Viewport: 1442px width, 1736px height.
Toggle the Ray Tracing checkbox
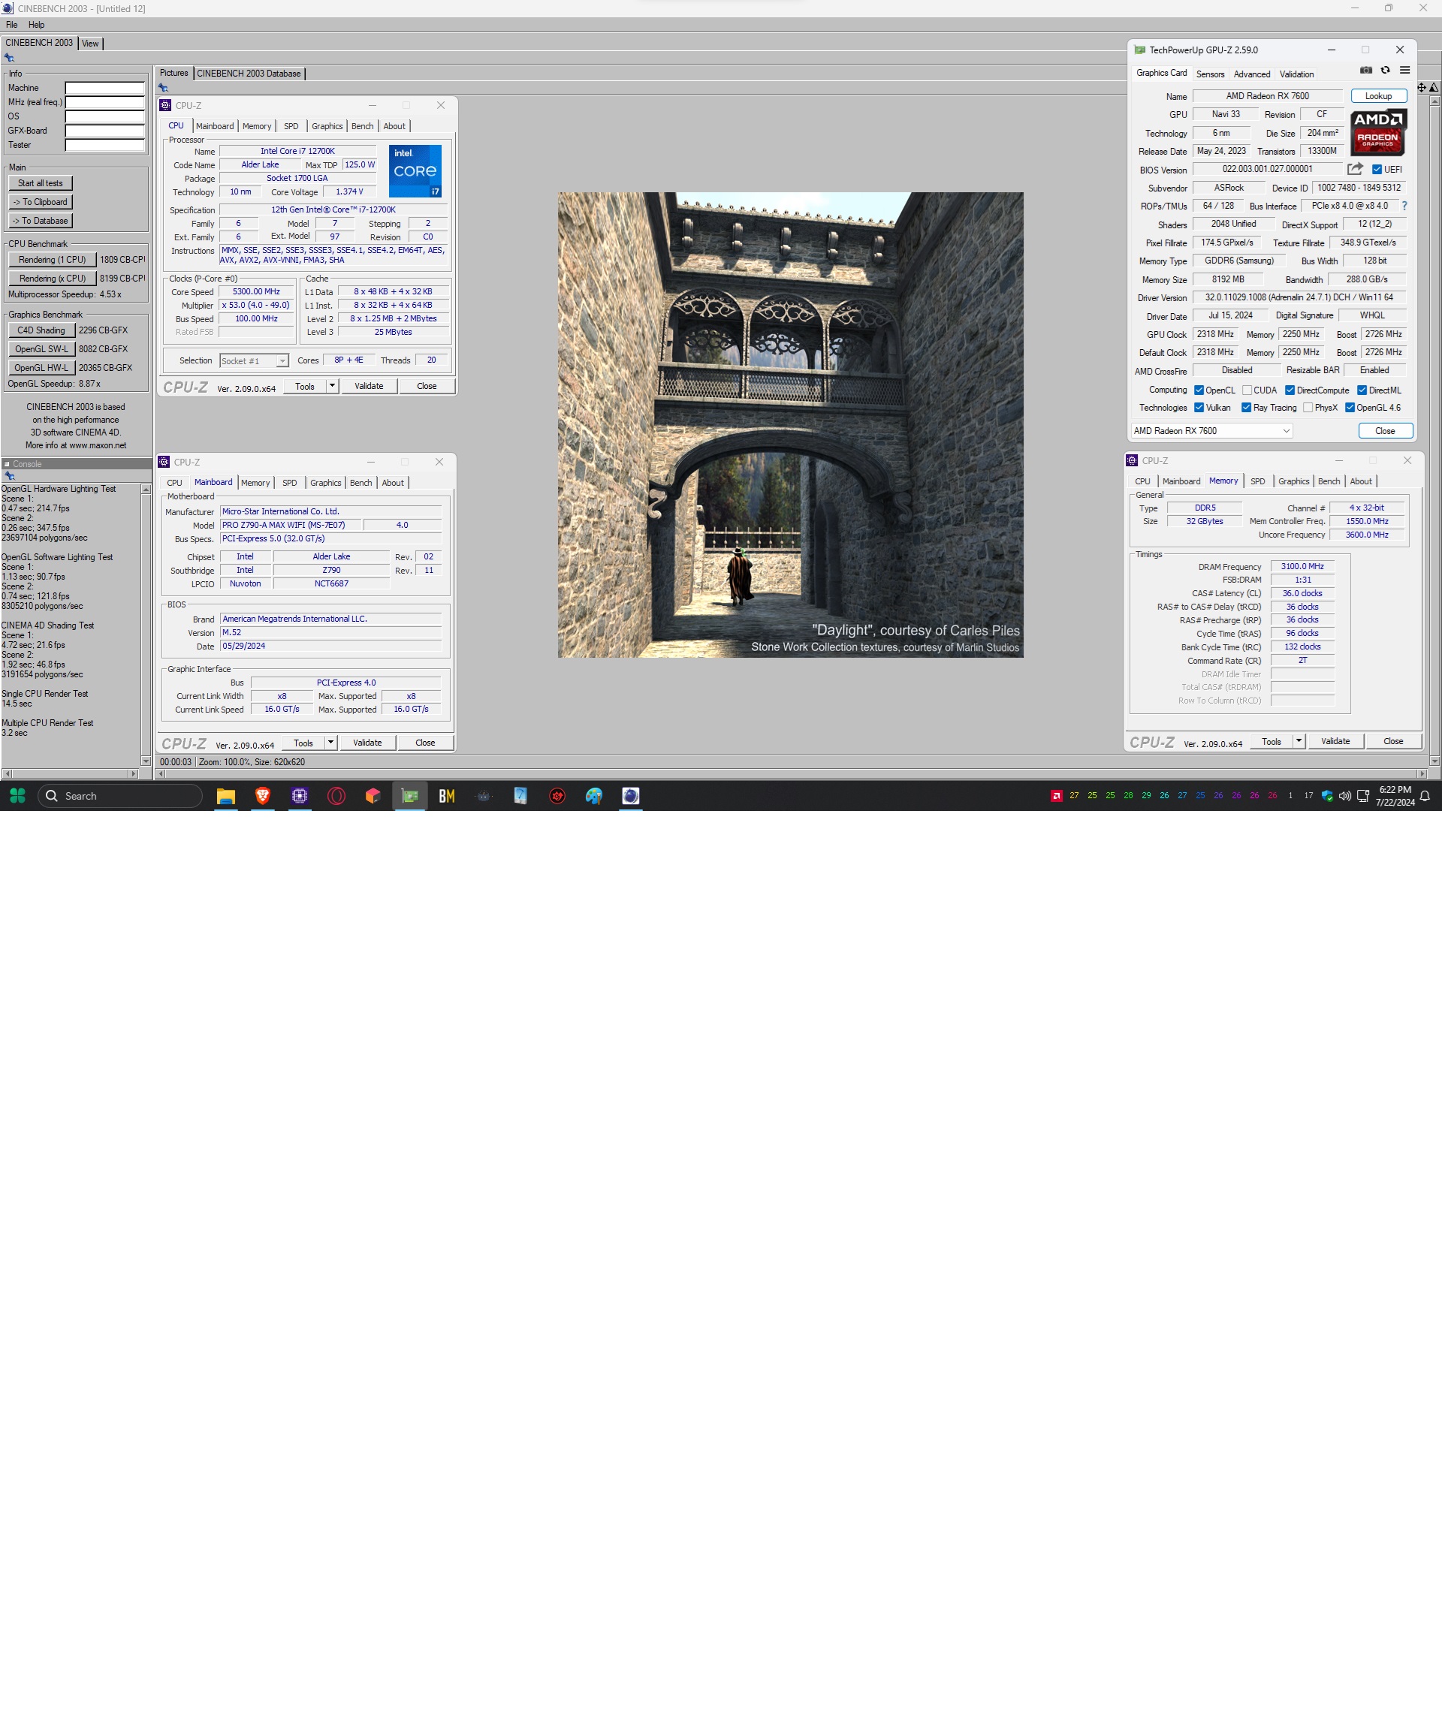click(1246, 408)
